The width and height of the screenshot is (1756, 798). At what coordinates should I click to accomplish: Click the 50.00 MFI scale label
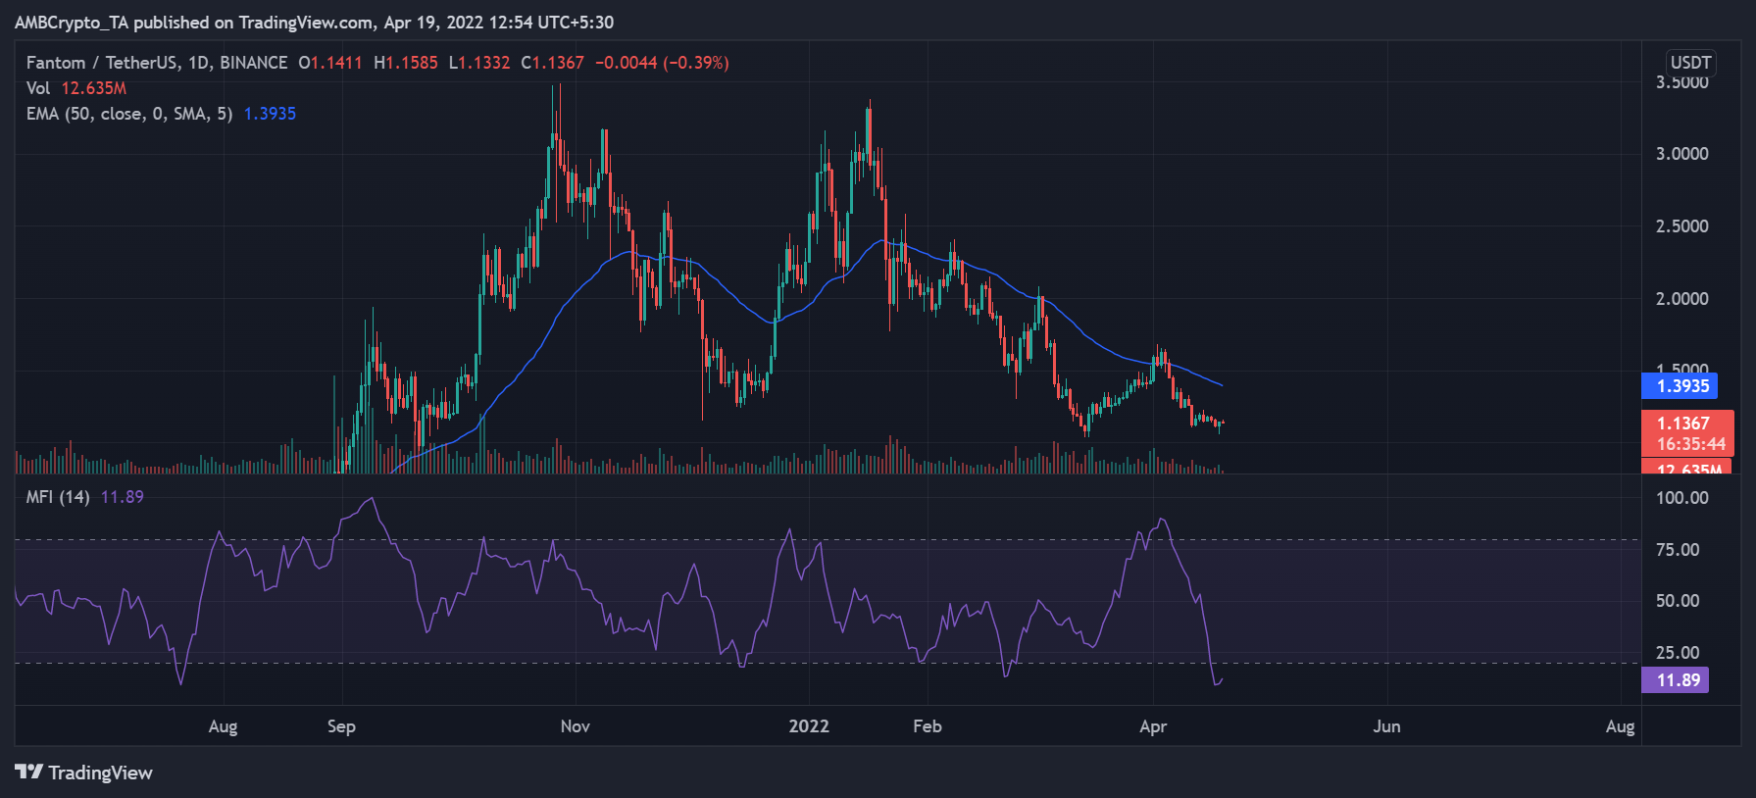(x=1678, y=601)
